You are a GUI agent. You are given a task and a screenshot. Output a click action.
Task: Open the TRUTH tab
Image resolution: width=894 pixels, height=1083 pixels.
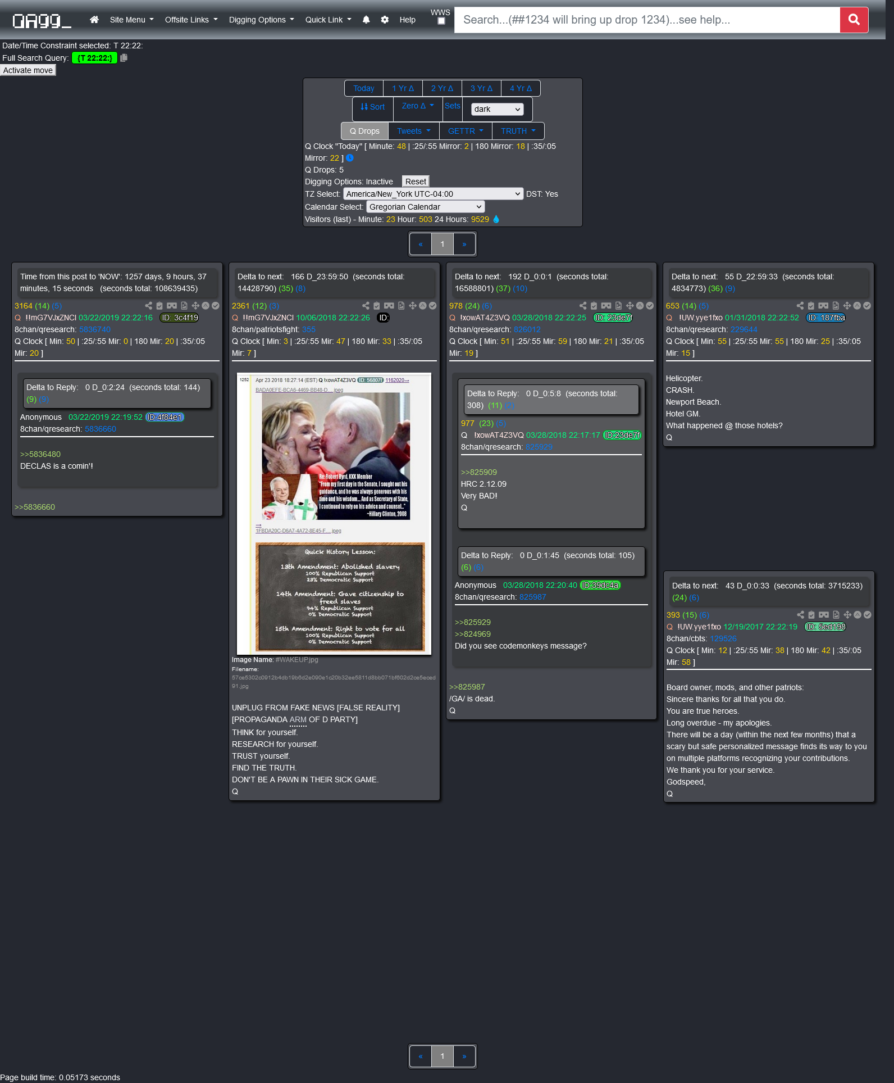[x=518, y=131]
